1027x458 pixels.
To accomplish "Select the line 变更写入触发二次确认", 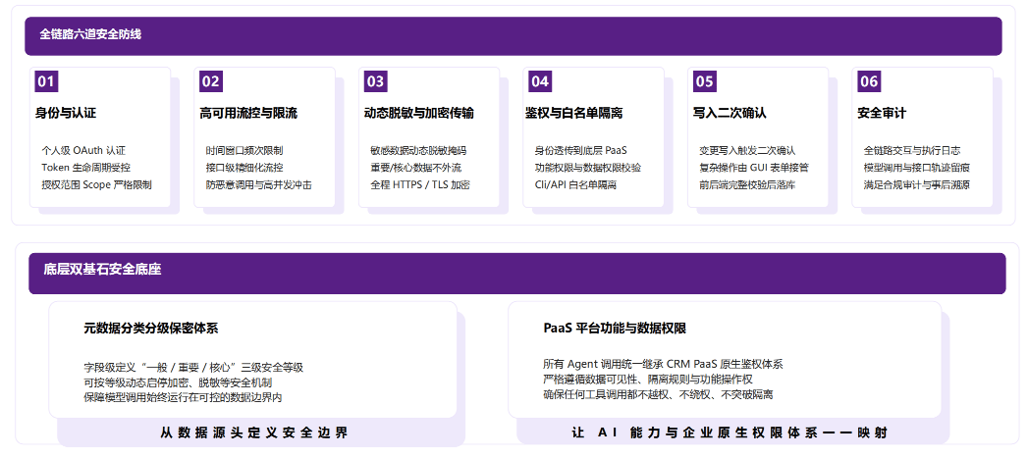I will coord(747,150).
